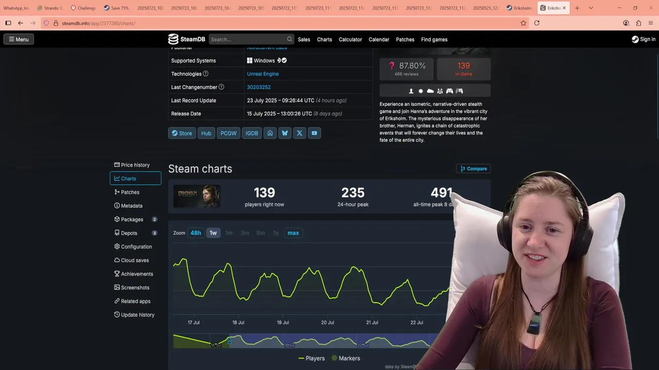Click the browser back arrow
Screen dimensions: 659x370
[x=21, y=23]
